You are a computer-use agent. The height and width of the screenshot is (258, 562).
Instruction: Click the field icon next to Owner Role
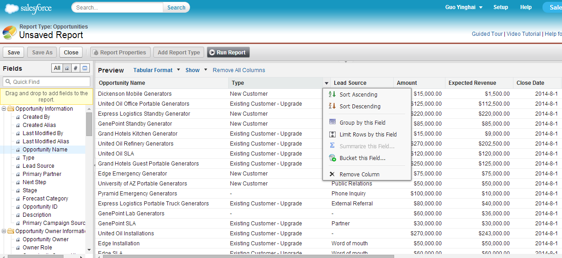click(18, 248)
